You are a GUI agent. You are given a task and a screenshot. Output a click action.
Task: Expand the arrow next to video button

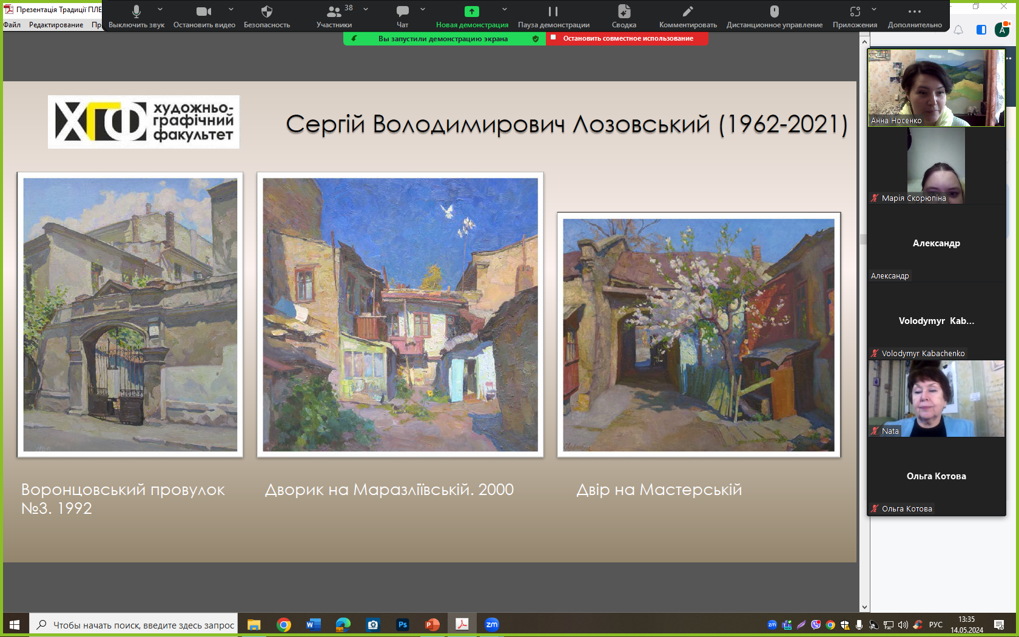click(231, 9)
